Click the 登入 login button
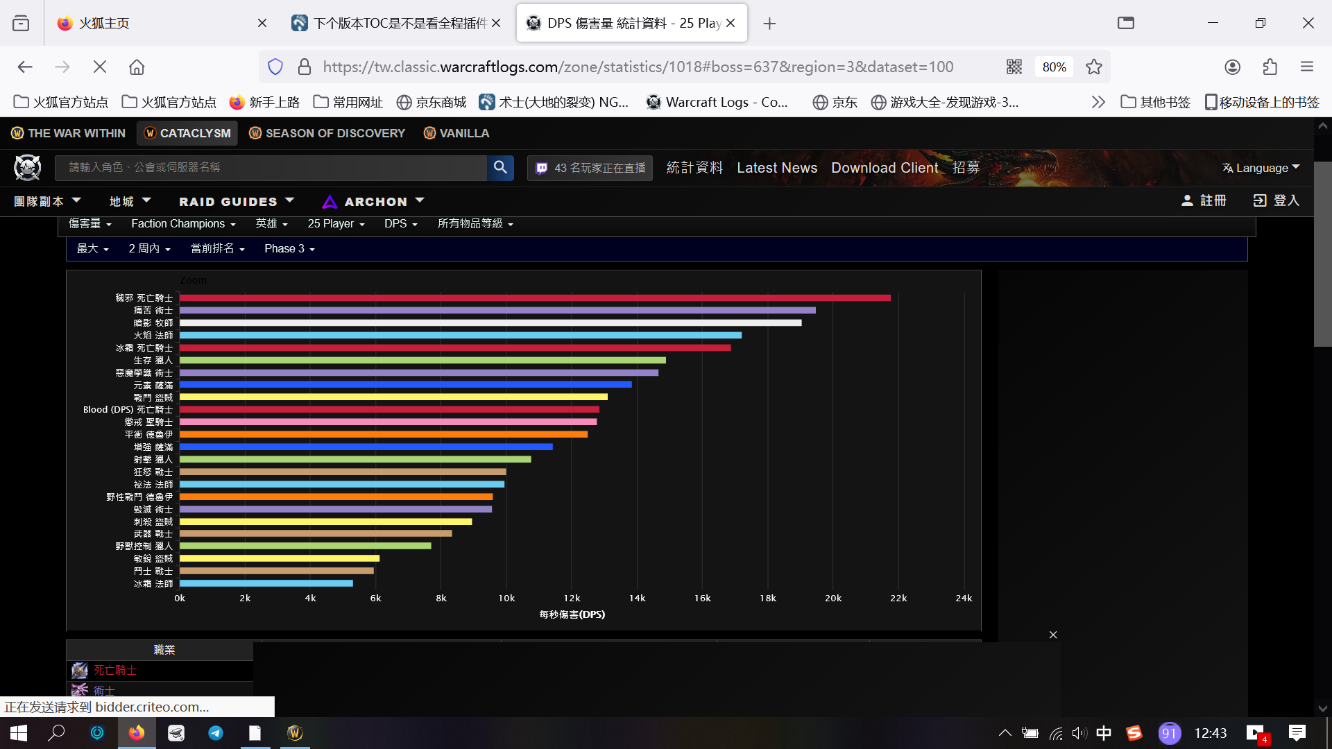The height and width of the screenshot is (749, 1332). 1276,200
